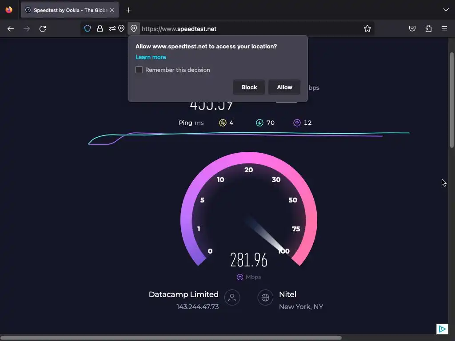The height and width of the screenshot is (341, 455).
Task: Click the Datacamp Limited provider name
Action: tap(184, 294)
